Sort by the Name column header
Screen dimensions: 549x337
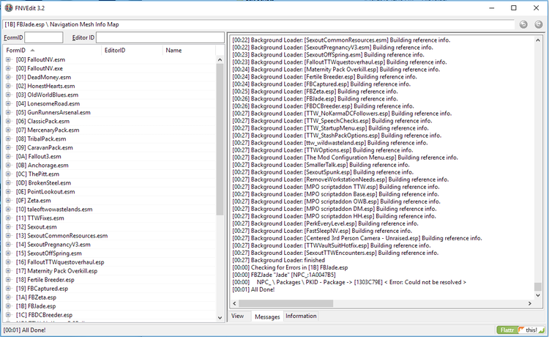pos(189,50)
